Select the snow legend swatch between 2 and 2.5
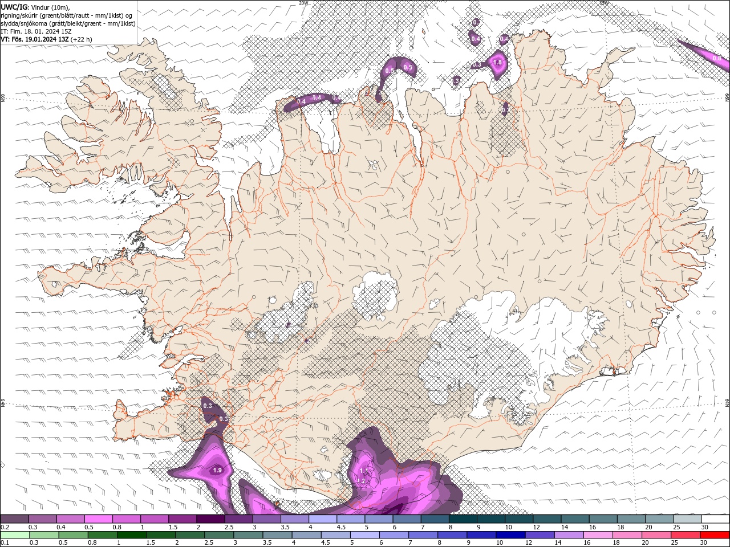730x547 pixels. [210, 519]
